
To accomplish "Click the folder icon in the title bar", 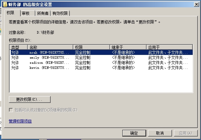I will click(5, 4).
